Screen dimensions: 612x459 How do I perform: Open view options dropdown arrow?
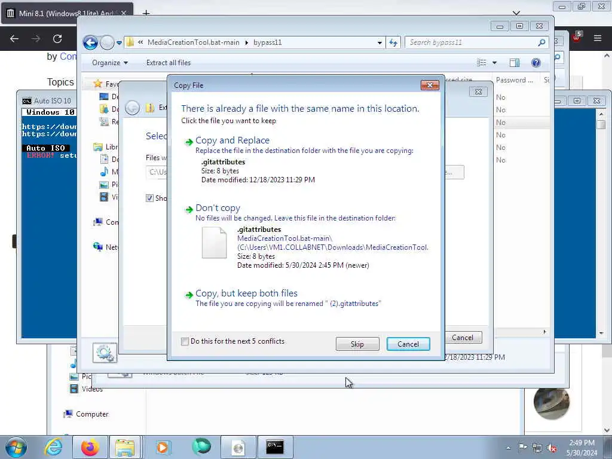tap(494, 62)
